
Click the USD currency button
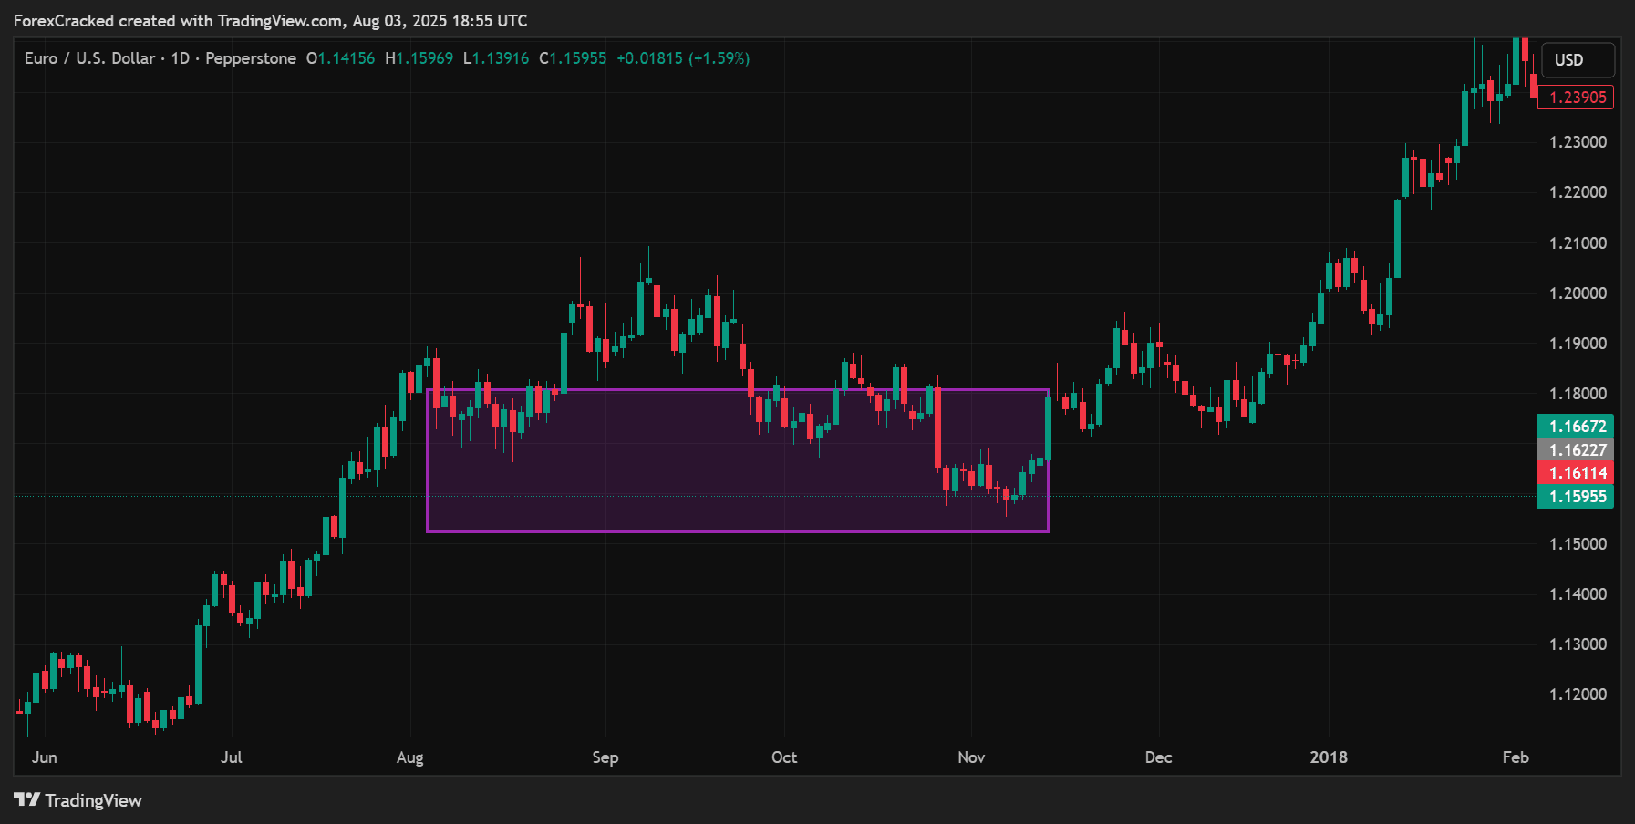coord(1578,59)
